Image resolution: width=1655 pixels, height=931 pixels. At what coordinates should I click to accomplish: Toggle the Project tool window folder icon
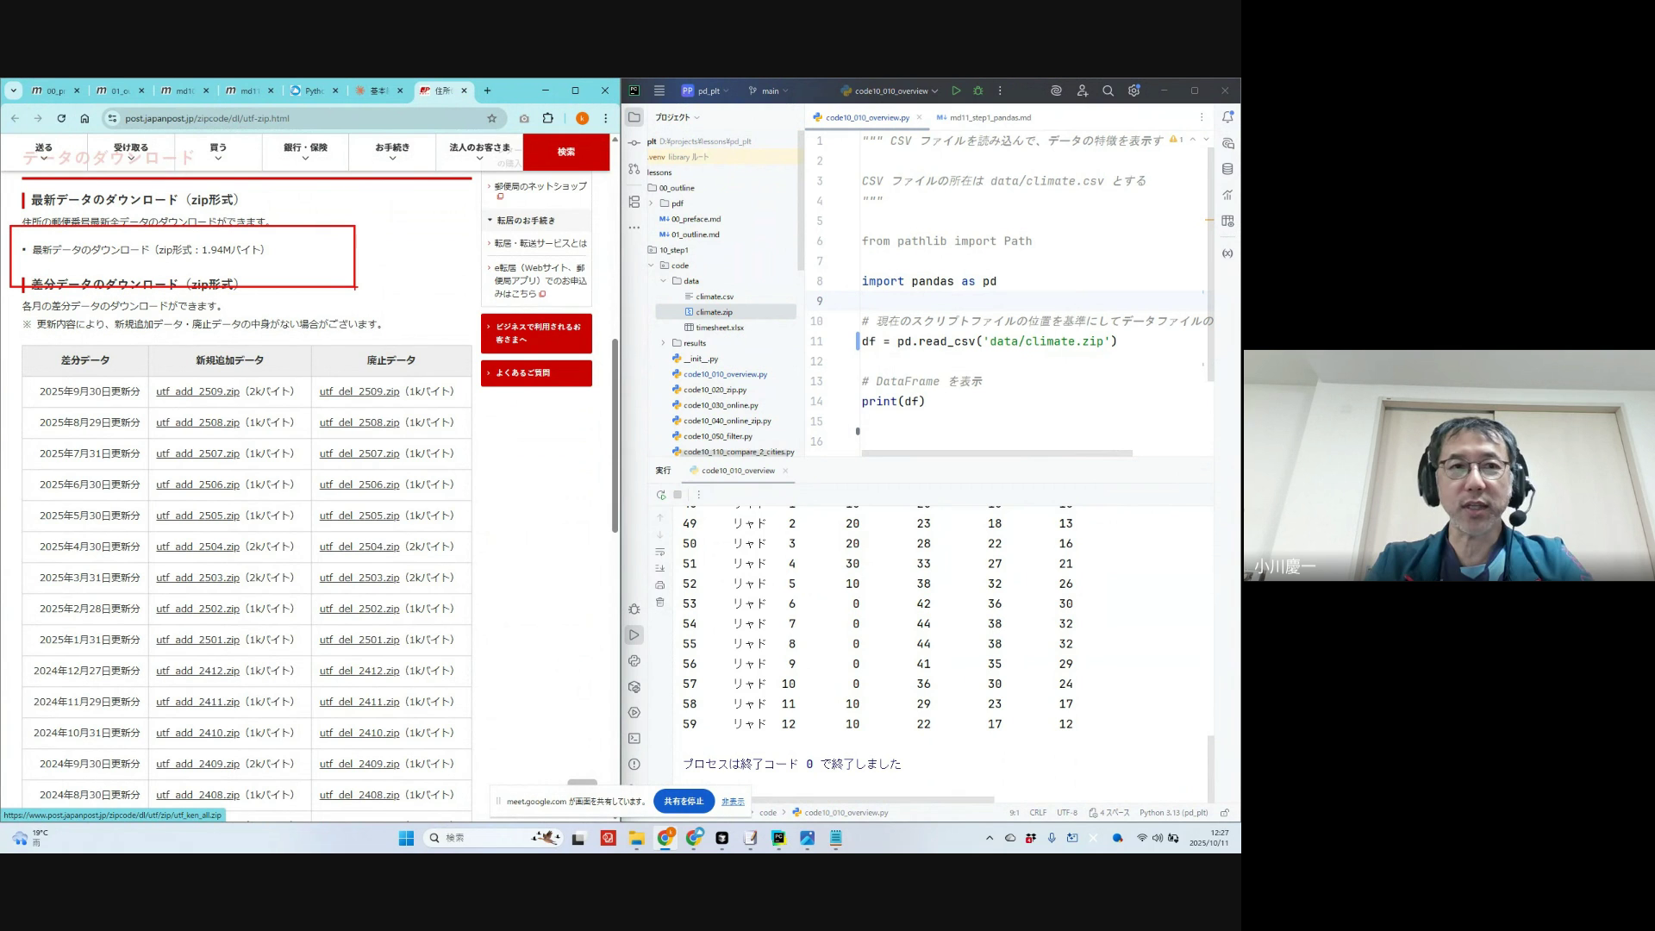634,117
